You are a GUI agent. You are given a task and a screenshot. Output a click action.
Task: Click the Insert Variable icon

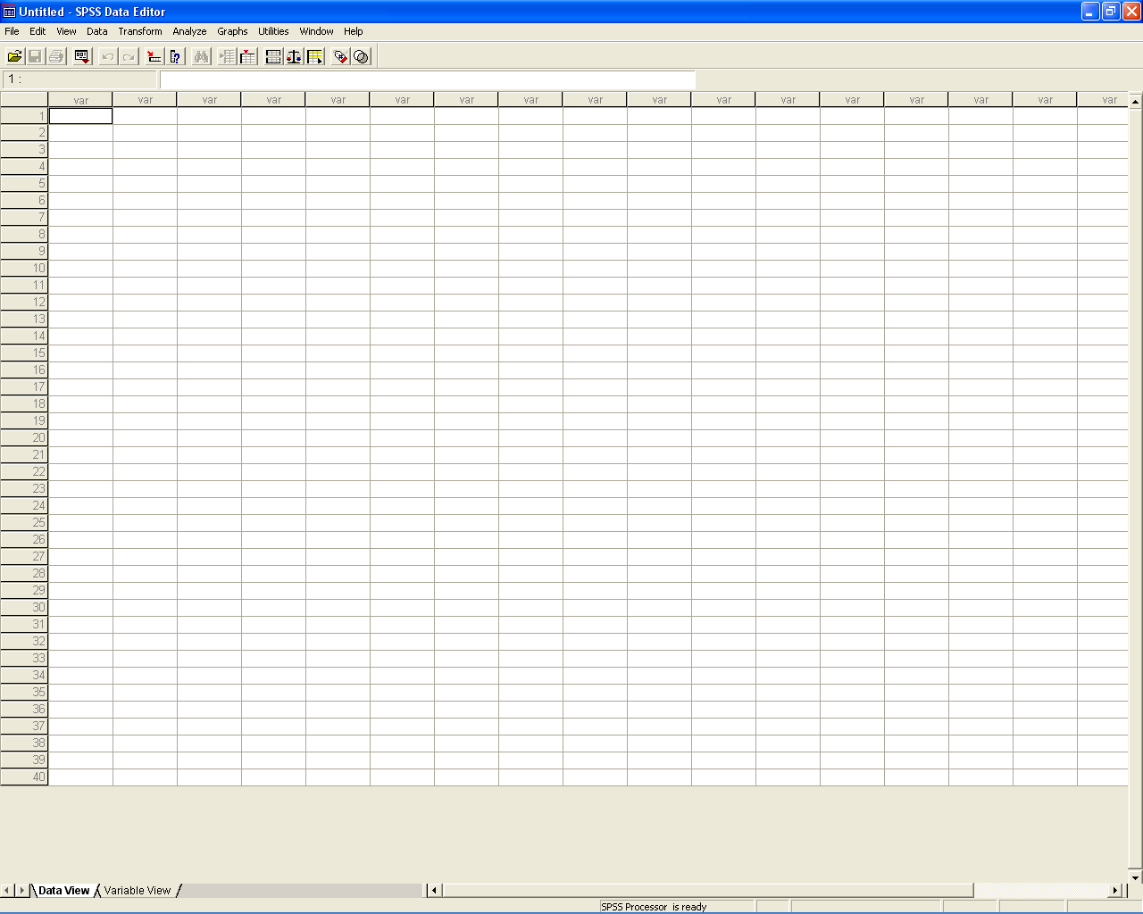(x=248, y=56)
